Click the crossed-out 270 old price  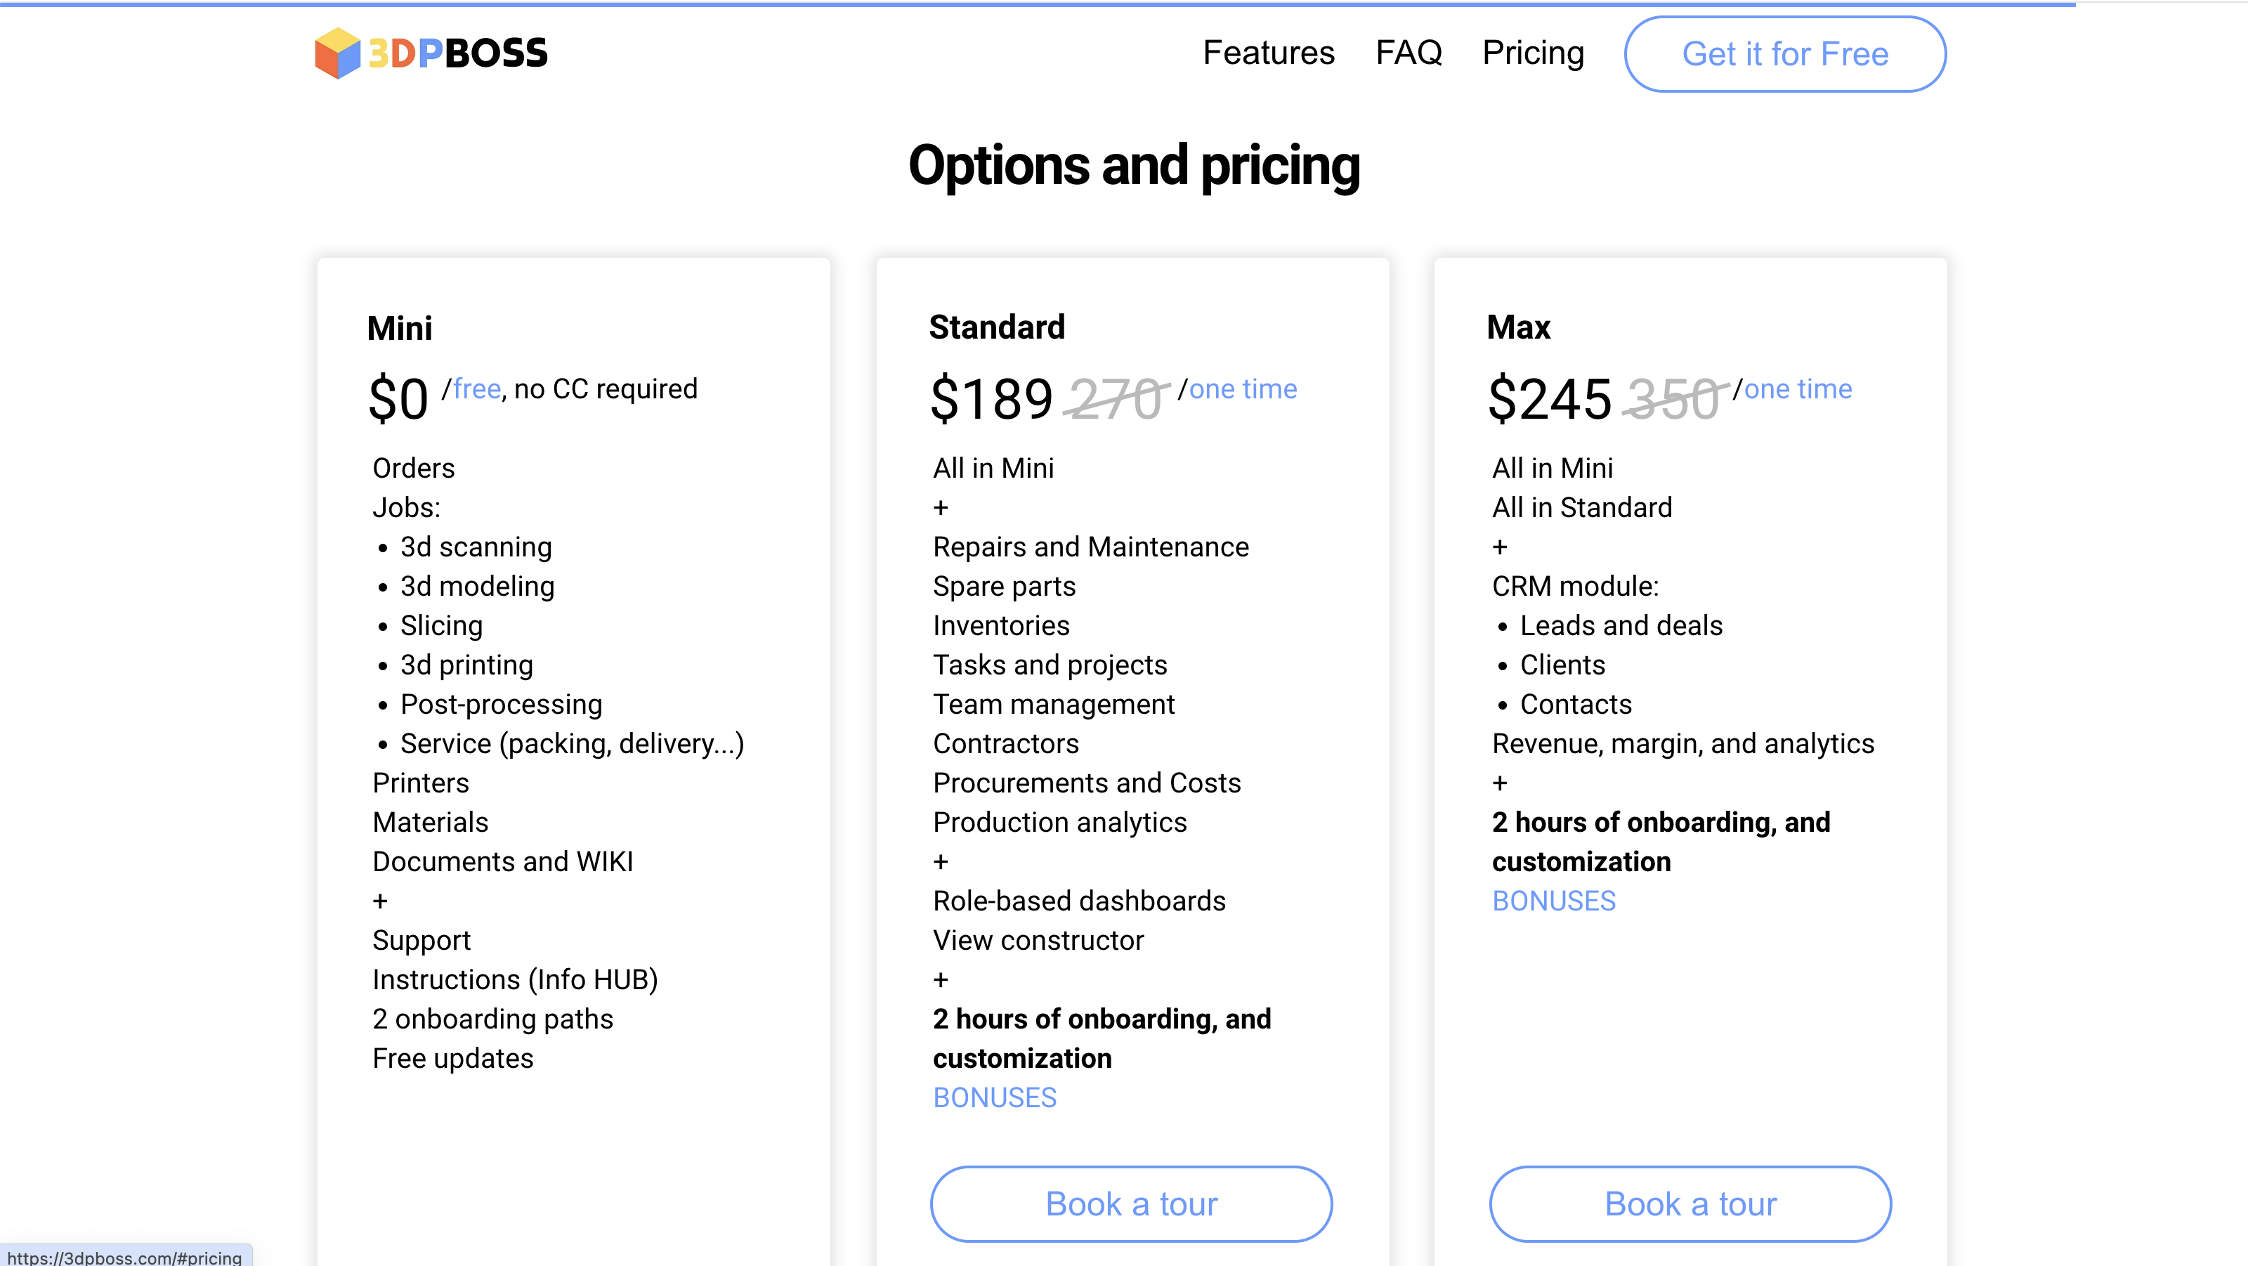[1116, 400]
